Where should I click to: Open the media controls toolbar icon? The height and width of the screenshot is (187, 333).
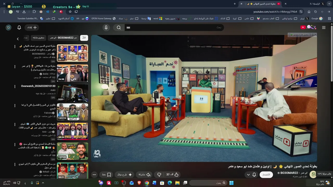click(x=17, y=12)
